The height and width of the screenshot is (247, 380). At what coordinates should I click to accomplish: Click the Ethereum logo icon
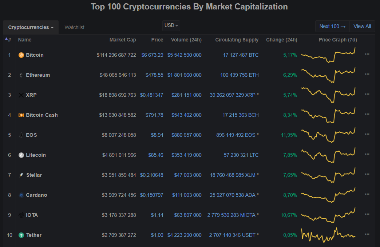pos(21,75)
